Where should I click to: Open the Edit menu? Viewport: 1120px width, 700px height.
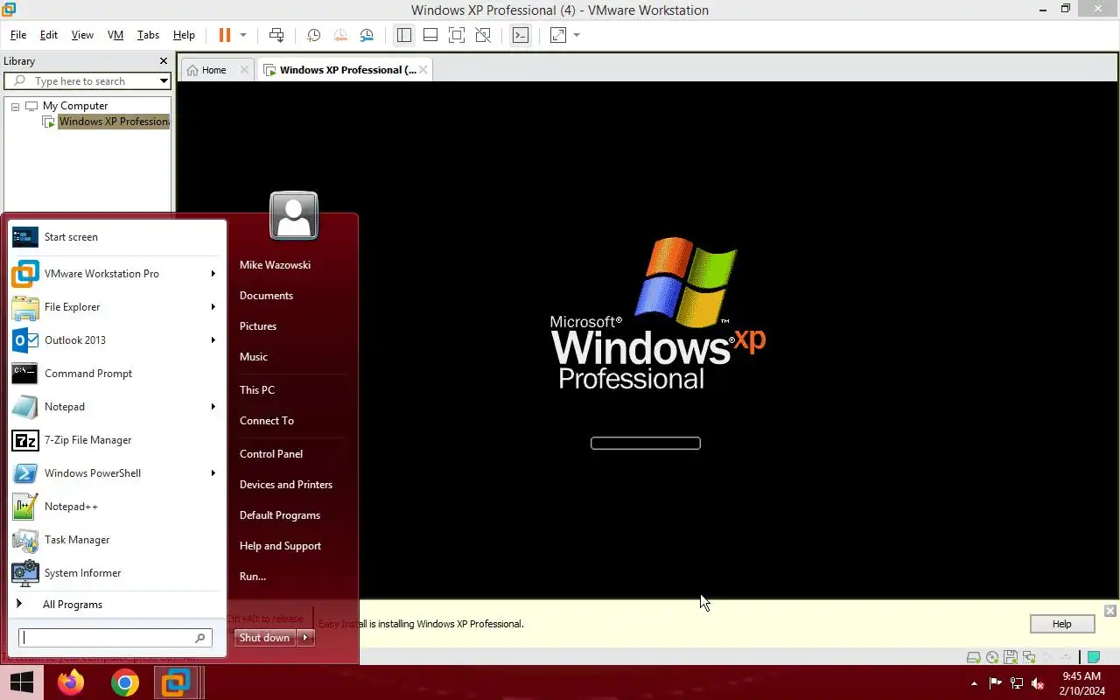click(x=49, y=35)
